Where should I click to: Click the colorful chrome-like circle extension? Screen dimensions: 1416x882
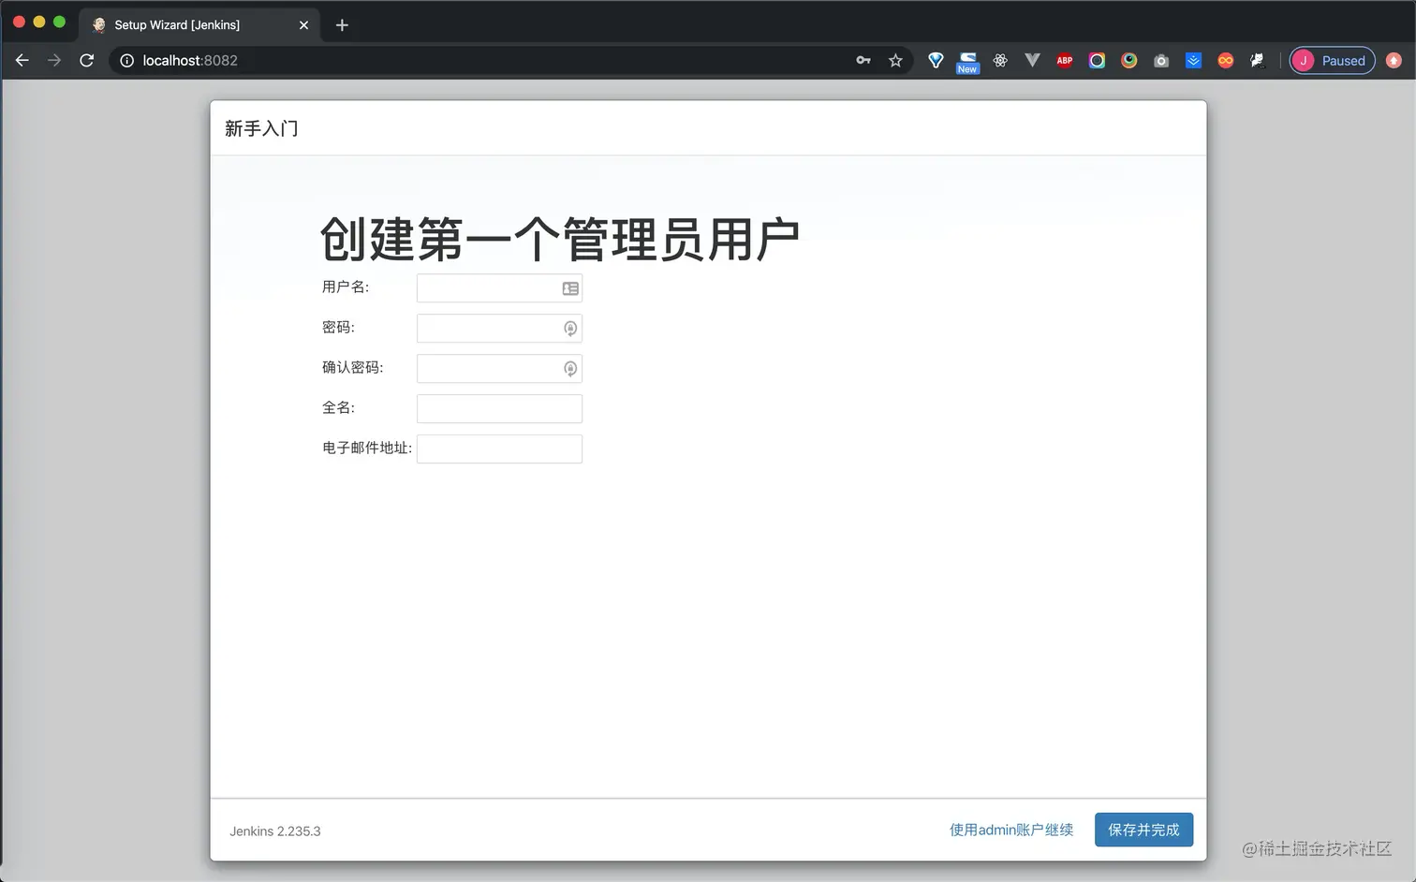tap(1129, 60)
